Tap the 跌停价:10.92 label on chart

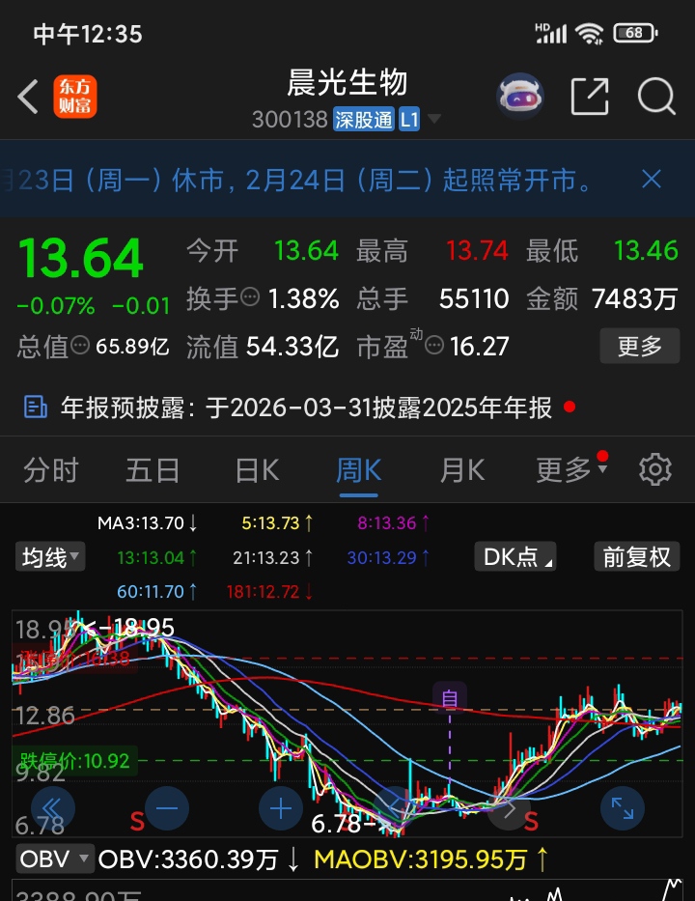[74, 761]
